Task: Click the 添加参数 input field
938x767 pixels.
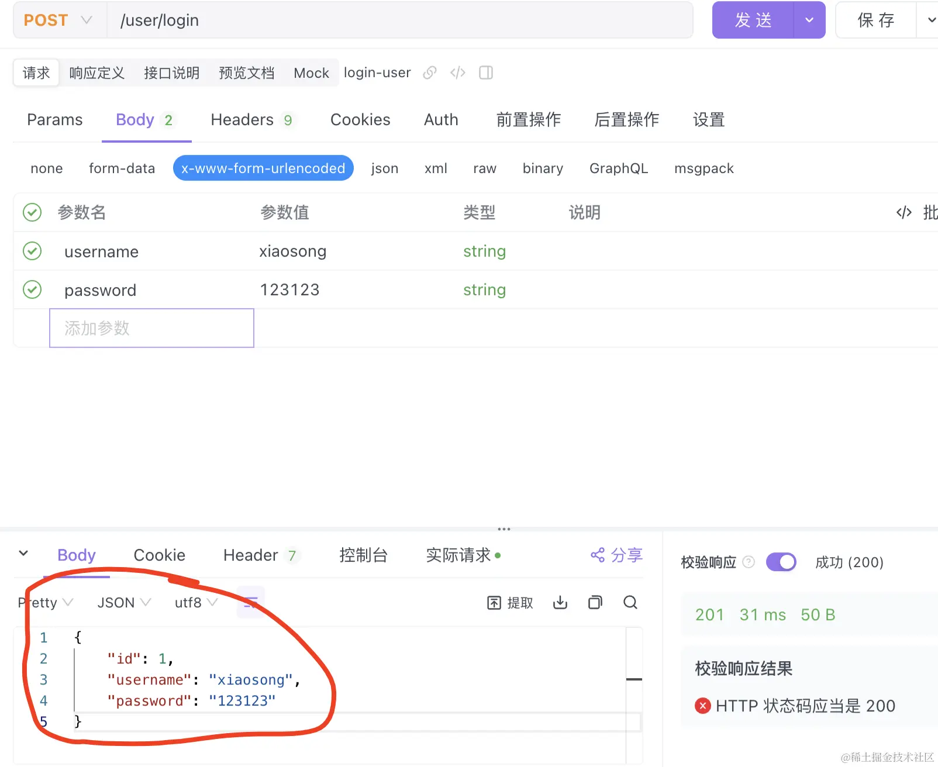Action: pos(151,328)
